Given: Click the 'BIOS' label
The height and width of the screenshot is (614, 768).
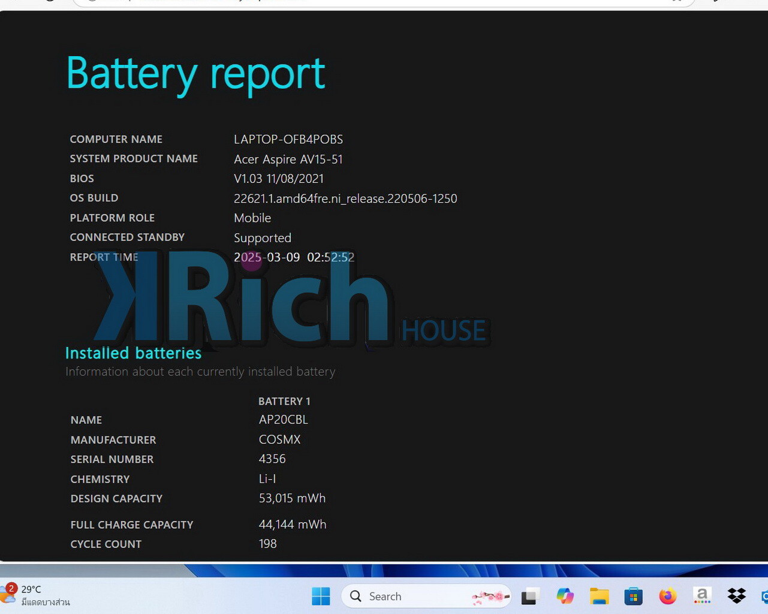Looking at the screenshot, I should tap(82, 179).
